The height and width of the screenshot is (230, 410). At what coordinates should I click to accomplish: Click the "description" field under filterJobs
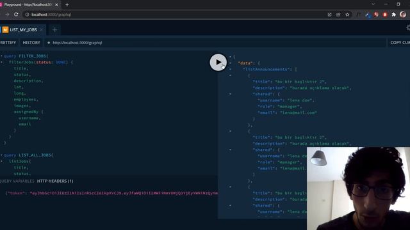tap(28, 81)
